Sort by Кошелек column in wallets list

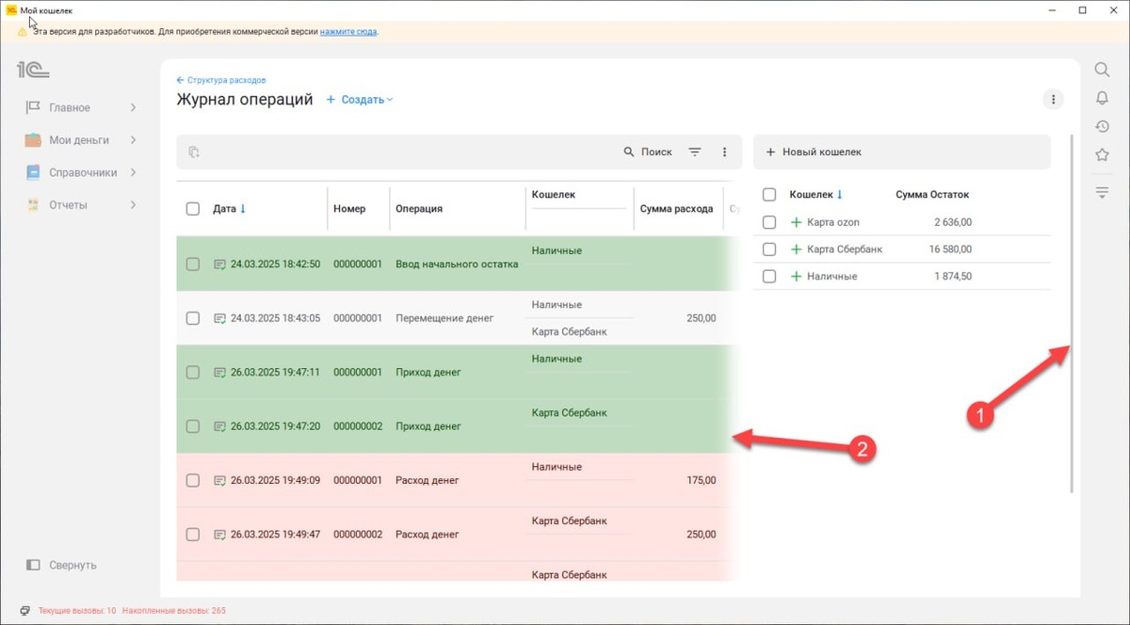(815, 195)
